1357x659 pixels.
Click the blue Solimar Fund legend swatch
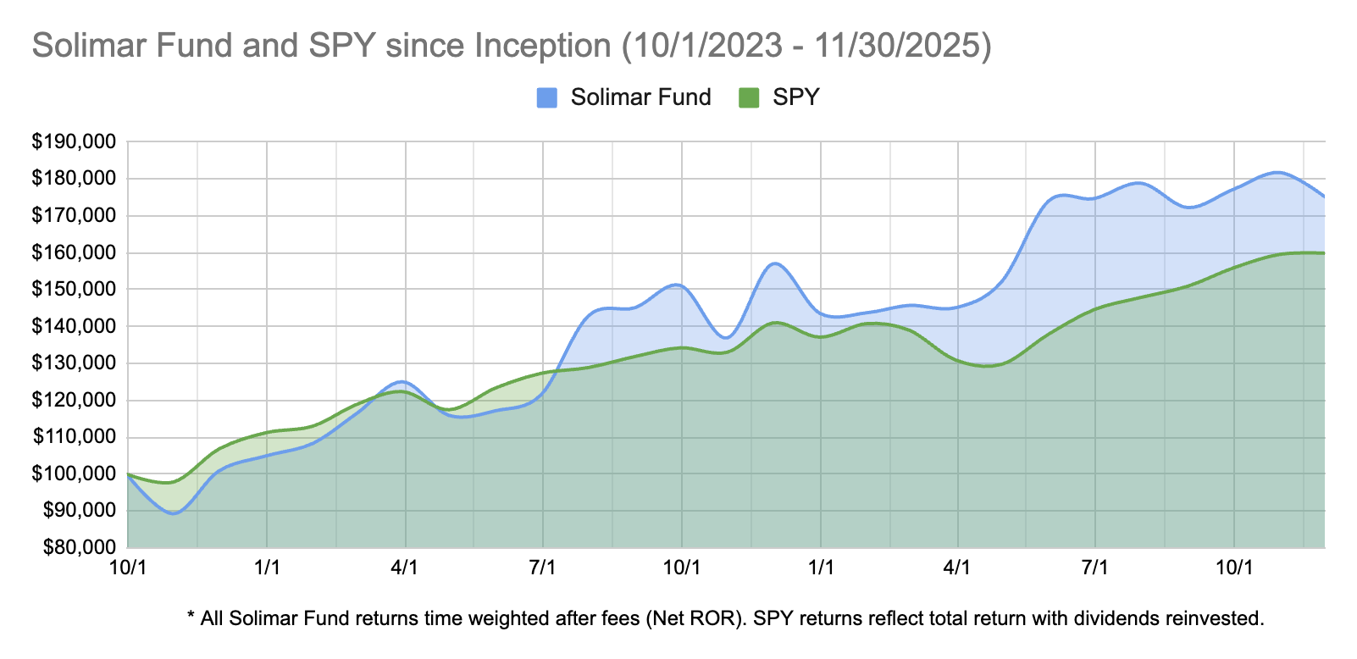coord(547,97)
